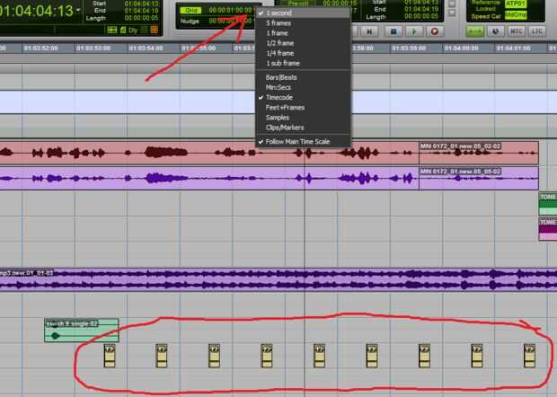Arm recording with the red Record button
The height and width of the screenshot is (397, 557).
[434, 31]
